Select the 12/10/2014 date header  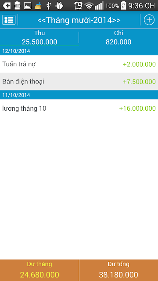pos(79,51)
